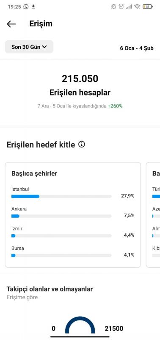Image resolution: width=160 pixels, height=340 pixels.
Task: Tap the follower semicircle chart
Action: point(80,325)
